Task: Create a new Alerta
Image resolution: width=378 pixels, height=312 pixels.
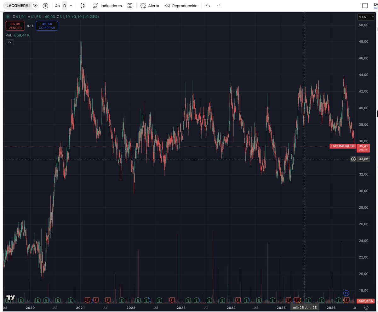Action: 150,6
